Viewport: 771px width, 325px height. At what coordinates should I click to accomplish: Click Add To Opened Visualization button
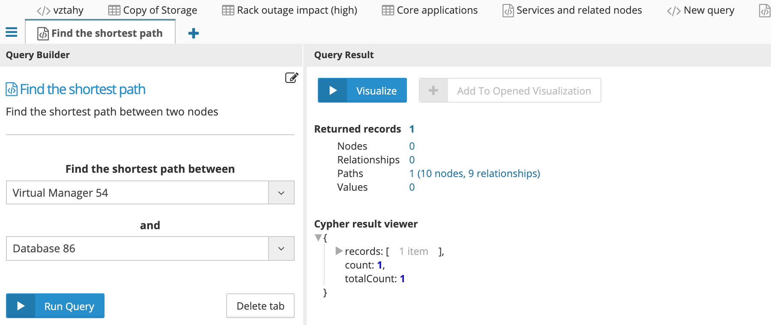(510, 90)
